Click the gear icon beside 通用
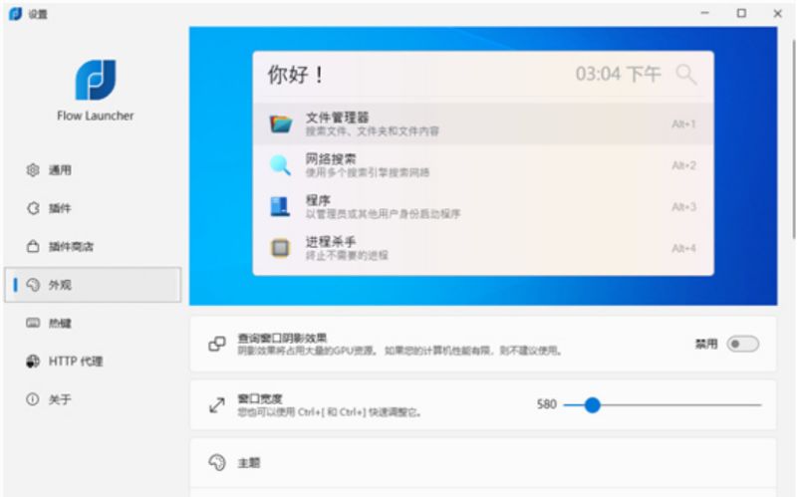 (x=32, y=170)
